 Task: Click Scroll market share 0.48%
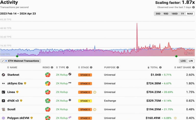tap(190, 109)
